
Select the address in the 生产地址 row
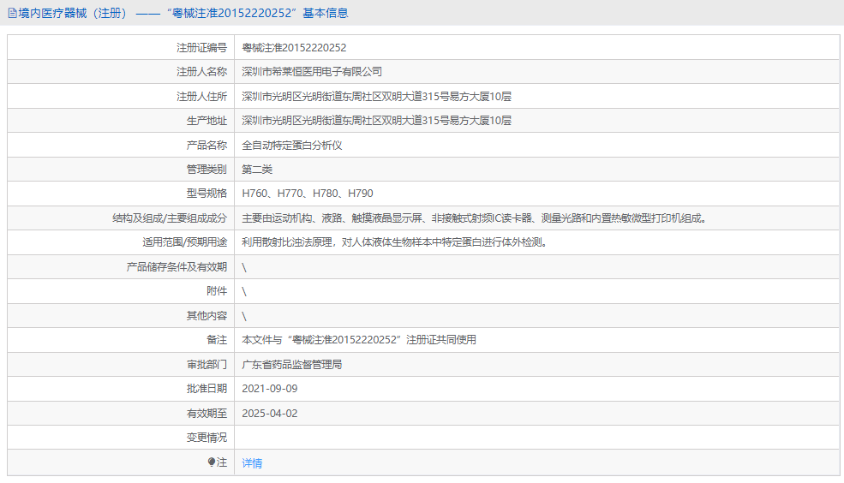376,121
